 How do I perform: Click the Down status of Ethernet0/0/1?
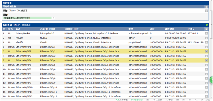[x=11, y=47]
